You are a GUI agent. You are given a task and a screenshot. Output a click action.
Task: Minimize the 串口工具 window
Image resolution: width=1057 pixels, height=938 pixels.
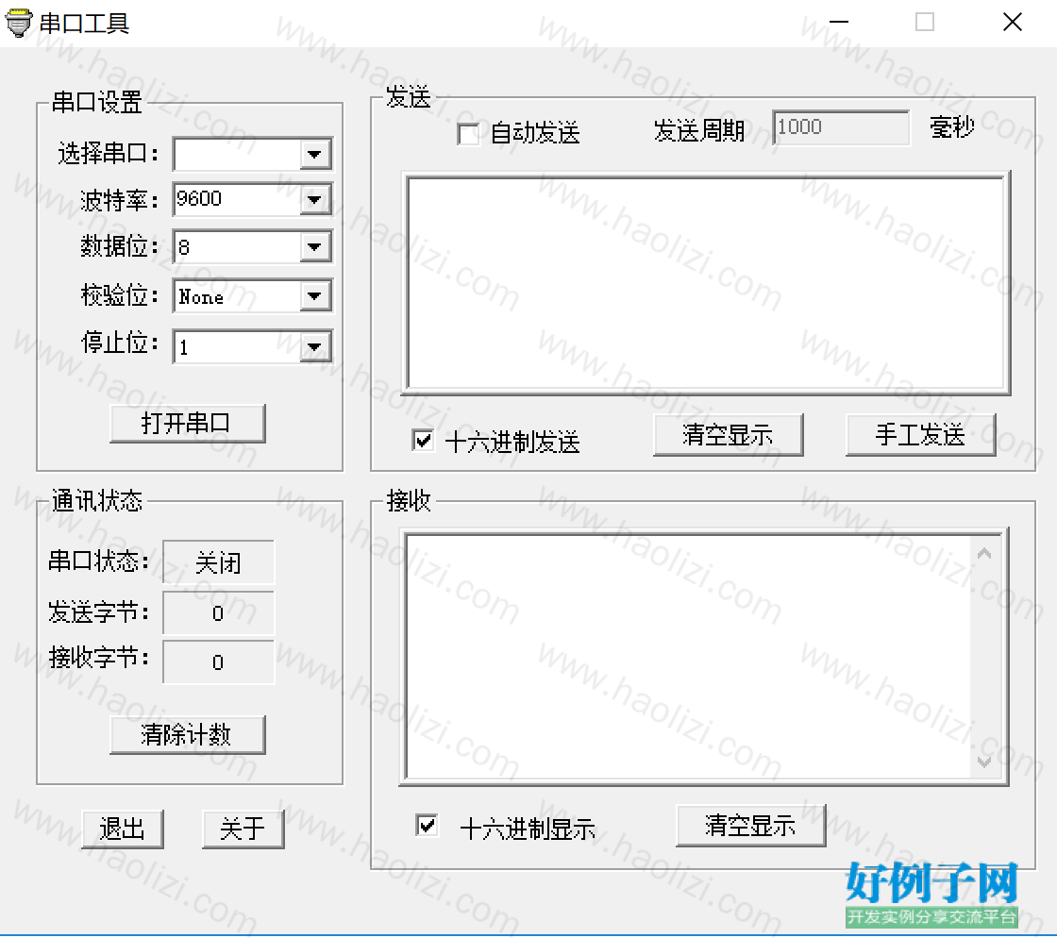coord(838,23)
